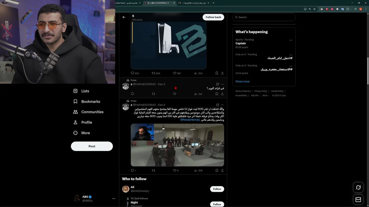Reply to the PS5 image post with 623 replies
369x207 pixels.
(x=133, y=73)
